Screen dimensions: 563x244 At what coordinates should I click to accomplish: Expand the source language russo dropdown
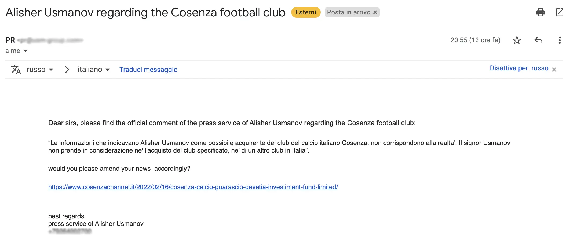click(40, 70)
